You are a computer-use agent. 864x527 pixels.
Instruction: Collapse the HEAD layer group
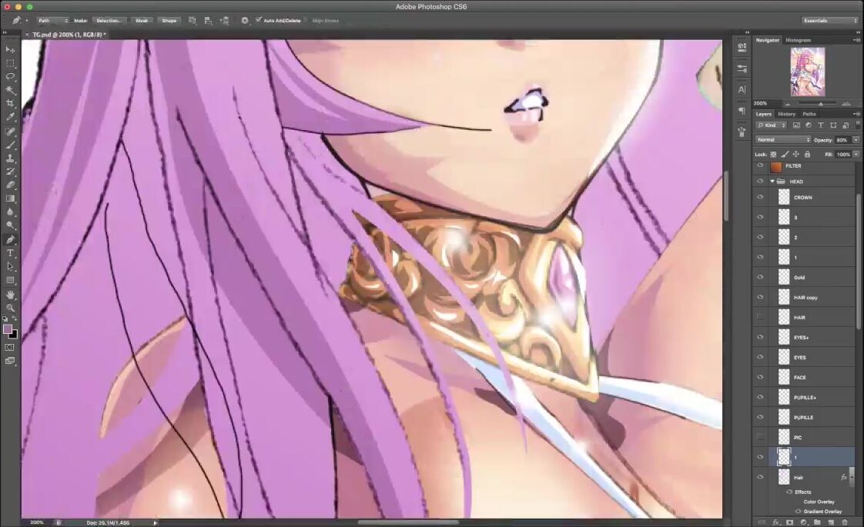[772, 182]
